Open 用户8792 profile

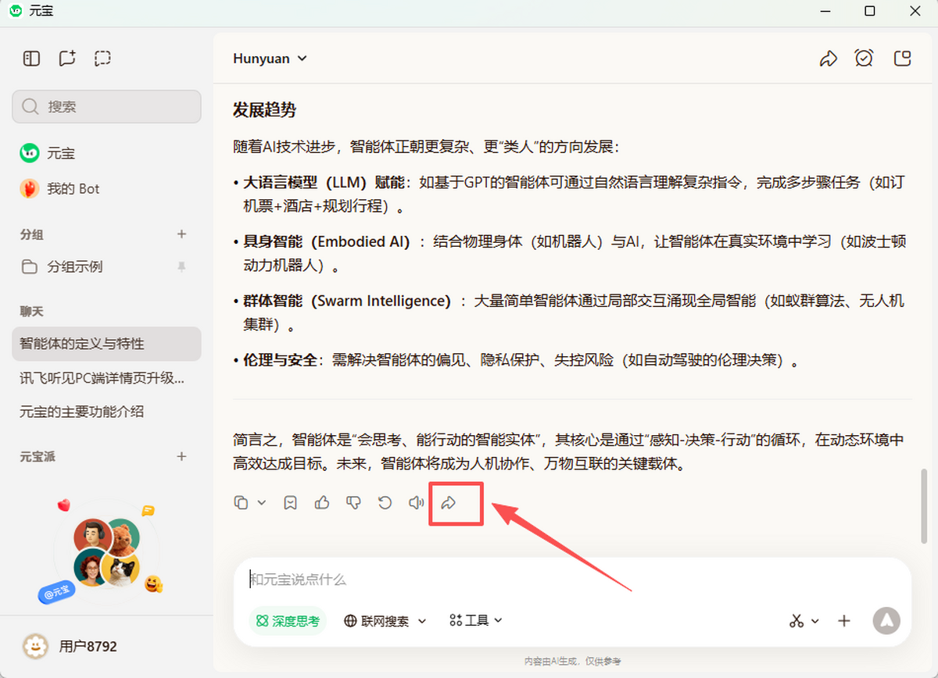point(88,647)
